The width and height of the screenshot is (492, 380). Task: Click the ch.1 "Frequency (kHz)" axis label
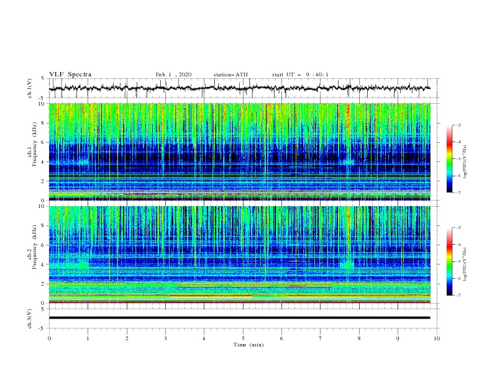35,144
